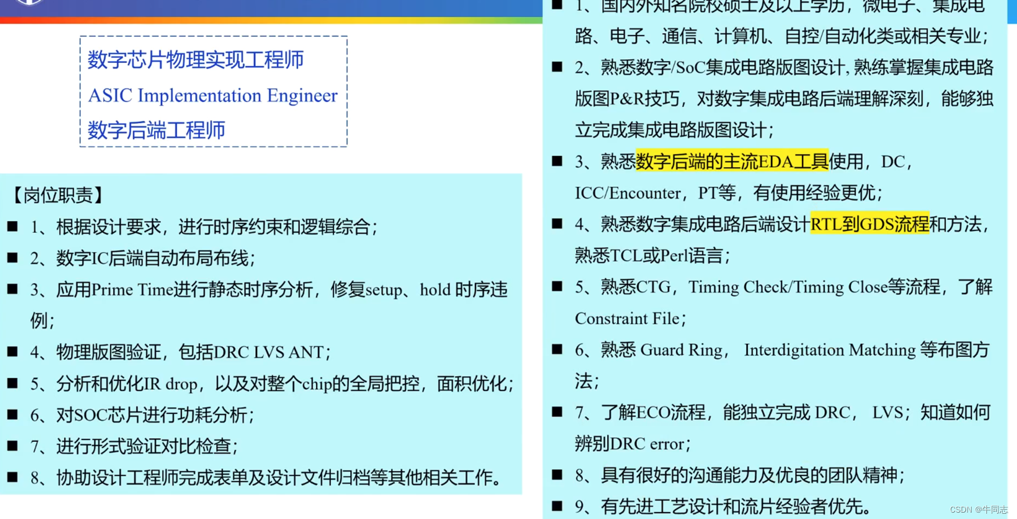
Task: Click duty 5 about IR drop optimization
Action: [x=272, y=384]
